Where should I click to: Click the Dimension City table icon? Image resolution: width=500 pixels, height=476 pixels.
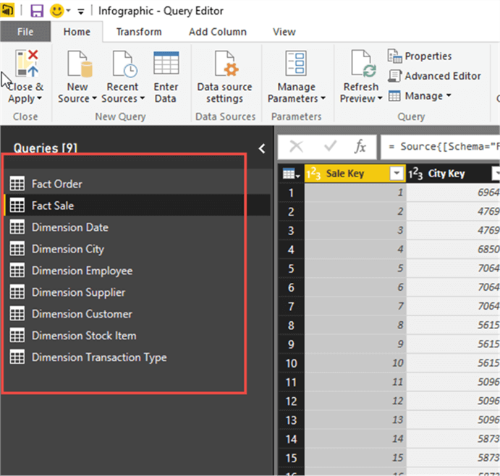click(17, 249)
